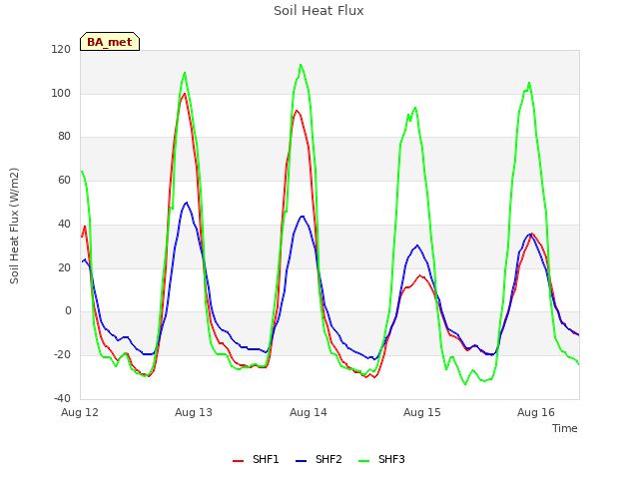Screen dimensions: 639x479
Task: Click the green SHF3 peak near Aug 16
Action: coord(529,82)
